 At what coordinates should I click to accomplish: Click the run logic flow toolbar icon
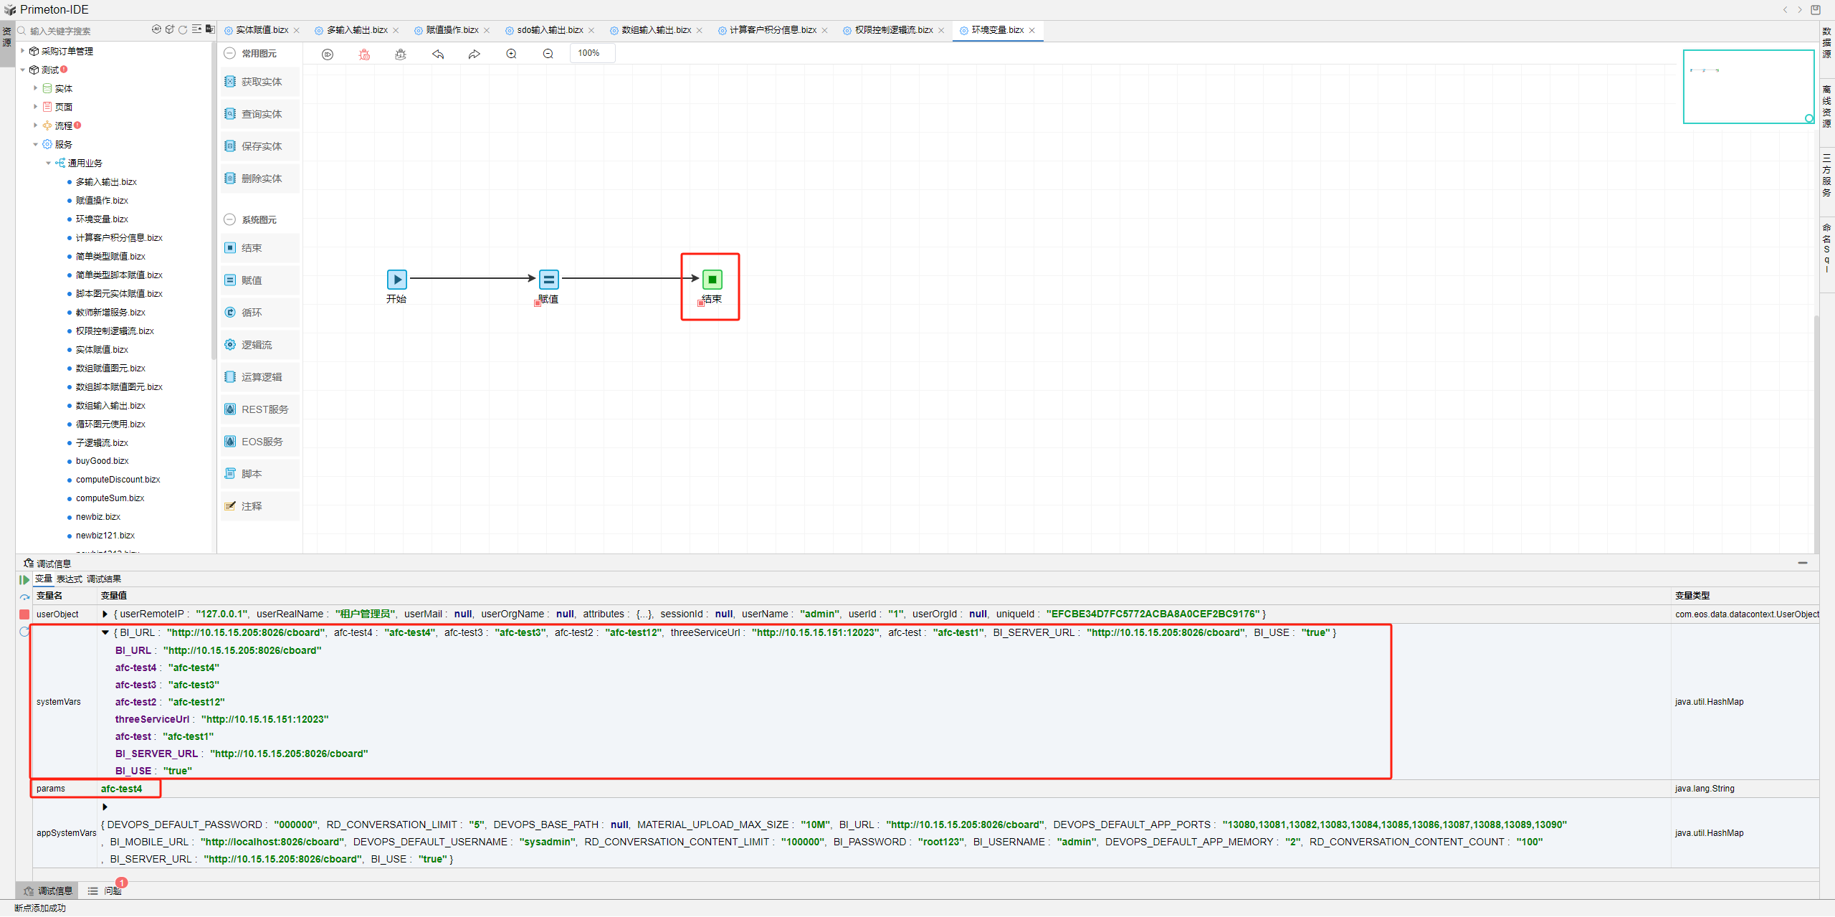tap(328, 54)
